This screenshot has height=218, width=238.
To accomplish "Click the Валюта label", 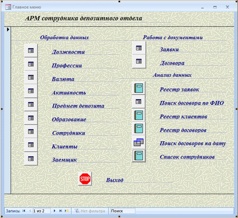I will [x=63, y=79].
